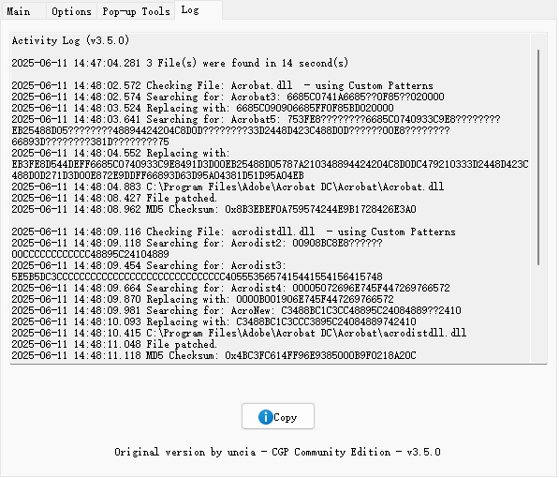The width and height of the screenshot is (559, 478).
Task: Click the 'Original version by uncia' footer text
Action: 277,453
